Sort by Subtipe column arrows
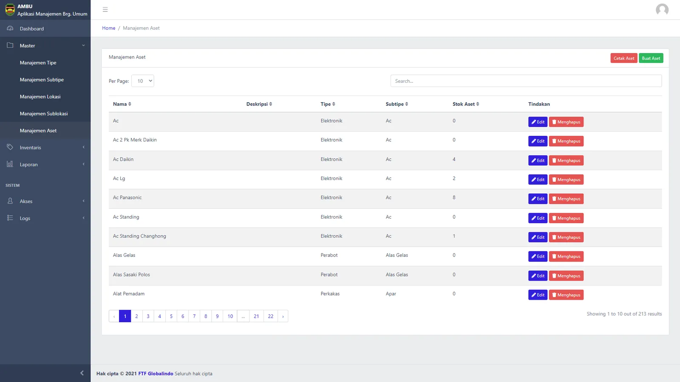This screenshot has width=680, height=382. tap(407, 104)
